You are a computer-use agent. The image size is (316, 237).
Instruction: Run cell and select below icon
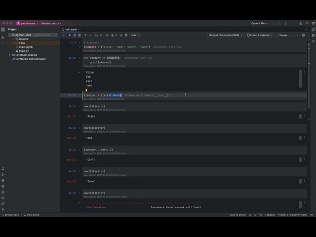[96, 35]
